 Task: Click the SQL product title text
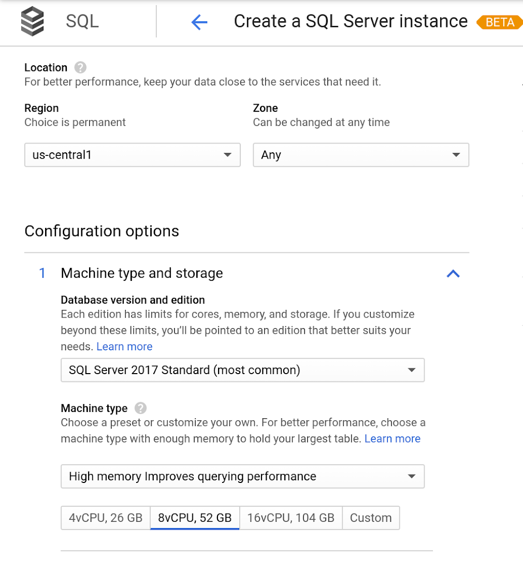coord(82,22)
